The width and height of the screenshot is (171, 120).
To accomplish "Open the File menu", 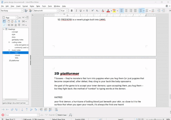I will pyautogui.click(x=2, y=6).
